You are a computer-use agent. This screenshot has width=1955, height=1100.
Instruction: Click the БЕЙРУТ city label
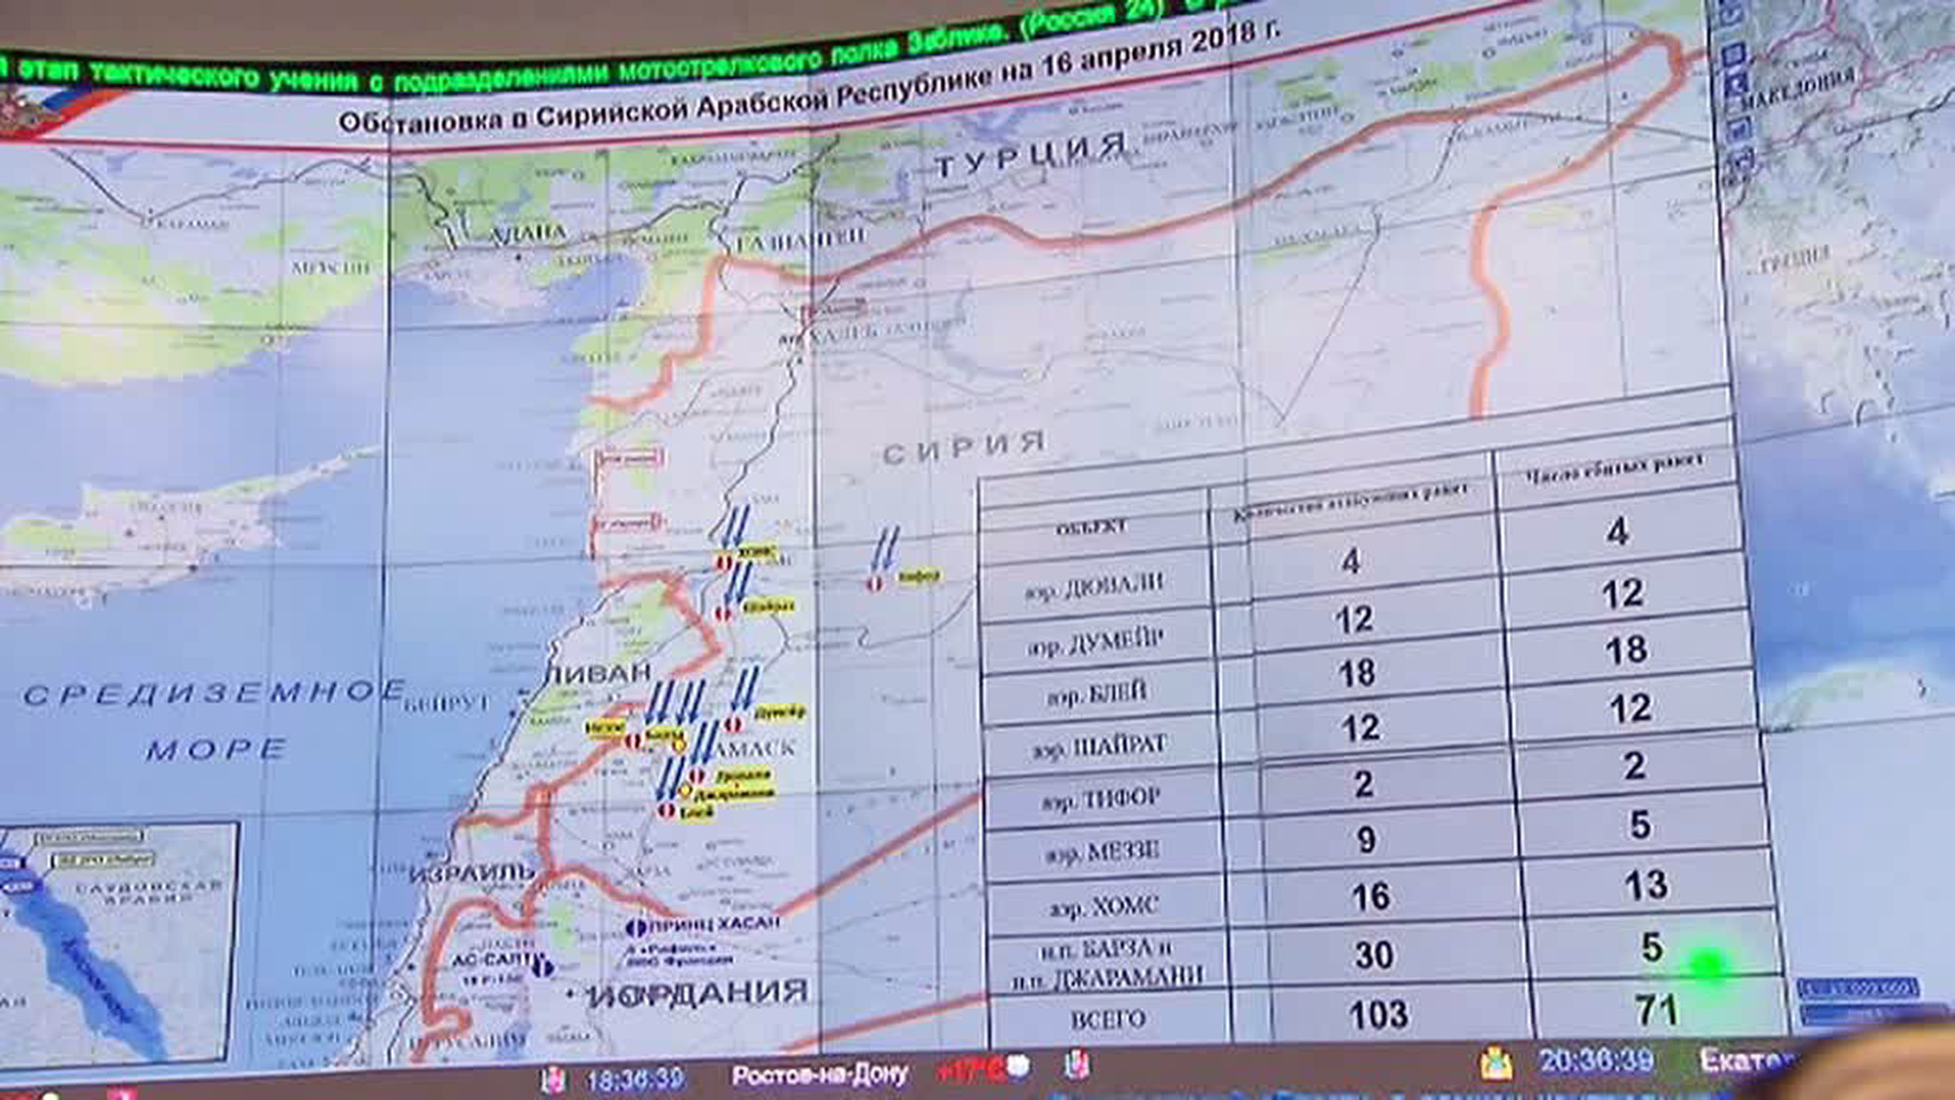(446, 704)
